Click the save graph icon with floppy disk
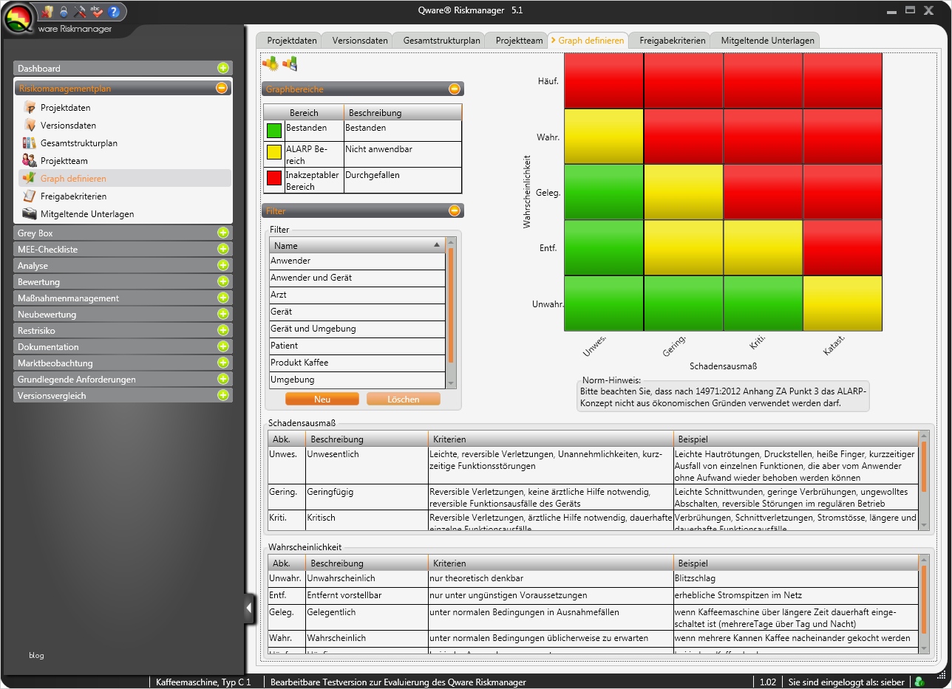The image size is (952, 689). (290, 64)
